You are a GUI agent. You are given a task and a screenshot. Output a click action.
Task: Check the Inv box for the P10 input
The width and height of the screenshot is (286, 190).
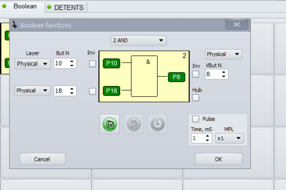(x=92, y=64)
